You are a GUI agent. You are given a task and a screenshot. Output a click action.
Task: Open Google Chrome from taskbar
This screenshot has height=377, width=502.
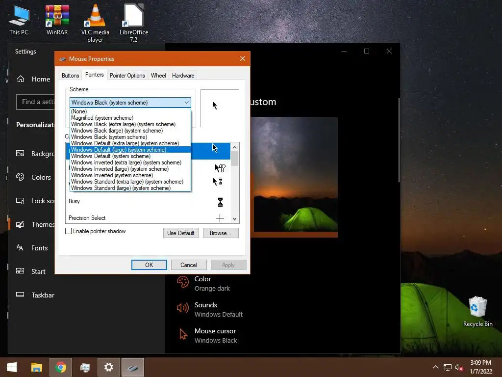point(60,367)
